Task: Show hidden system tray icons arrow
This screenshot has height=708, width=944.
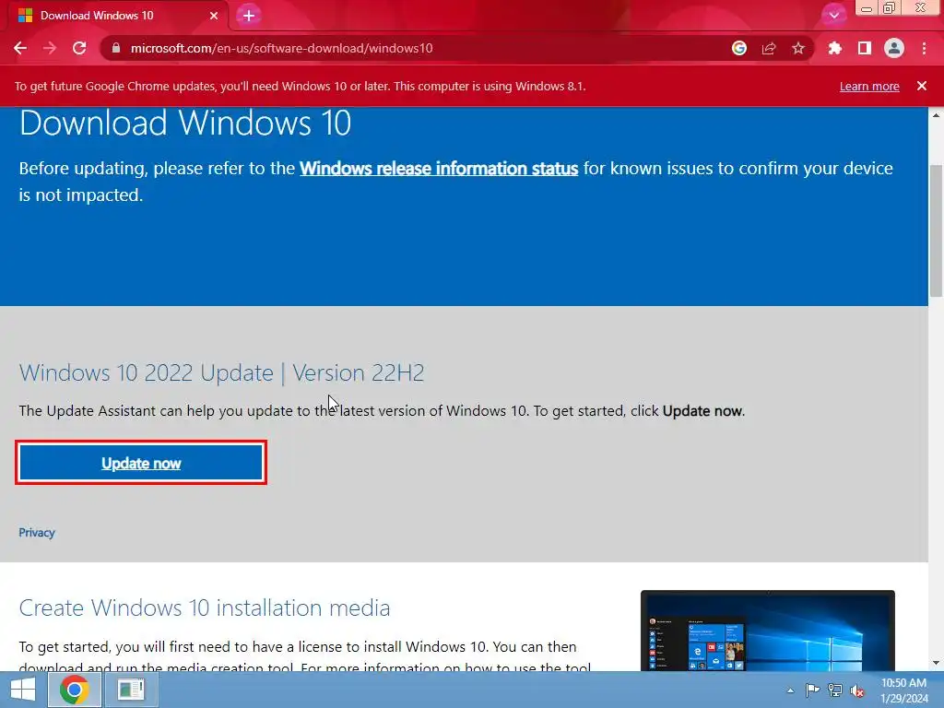Action: tap(790, 690)
